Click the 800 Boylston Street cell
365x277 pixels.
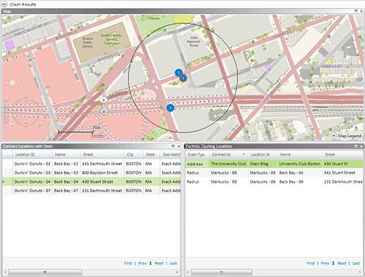tap(102, 173)
